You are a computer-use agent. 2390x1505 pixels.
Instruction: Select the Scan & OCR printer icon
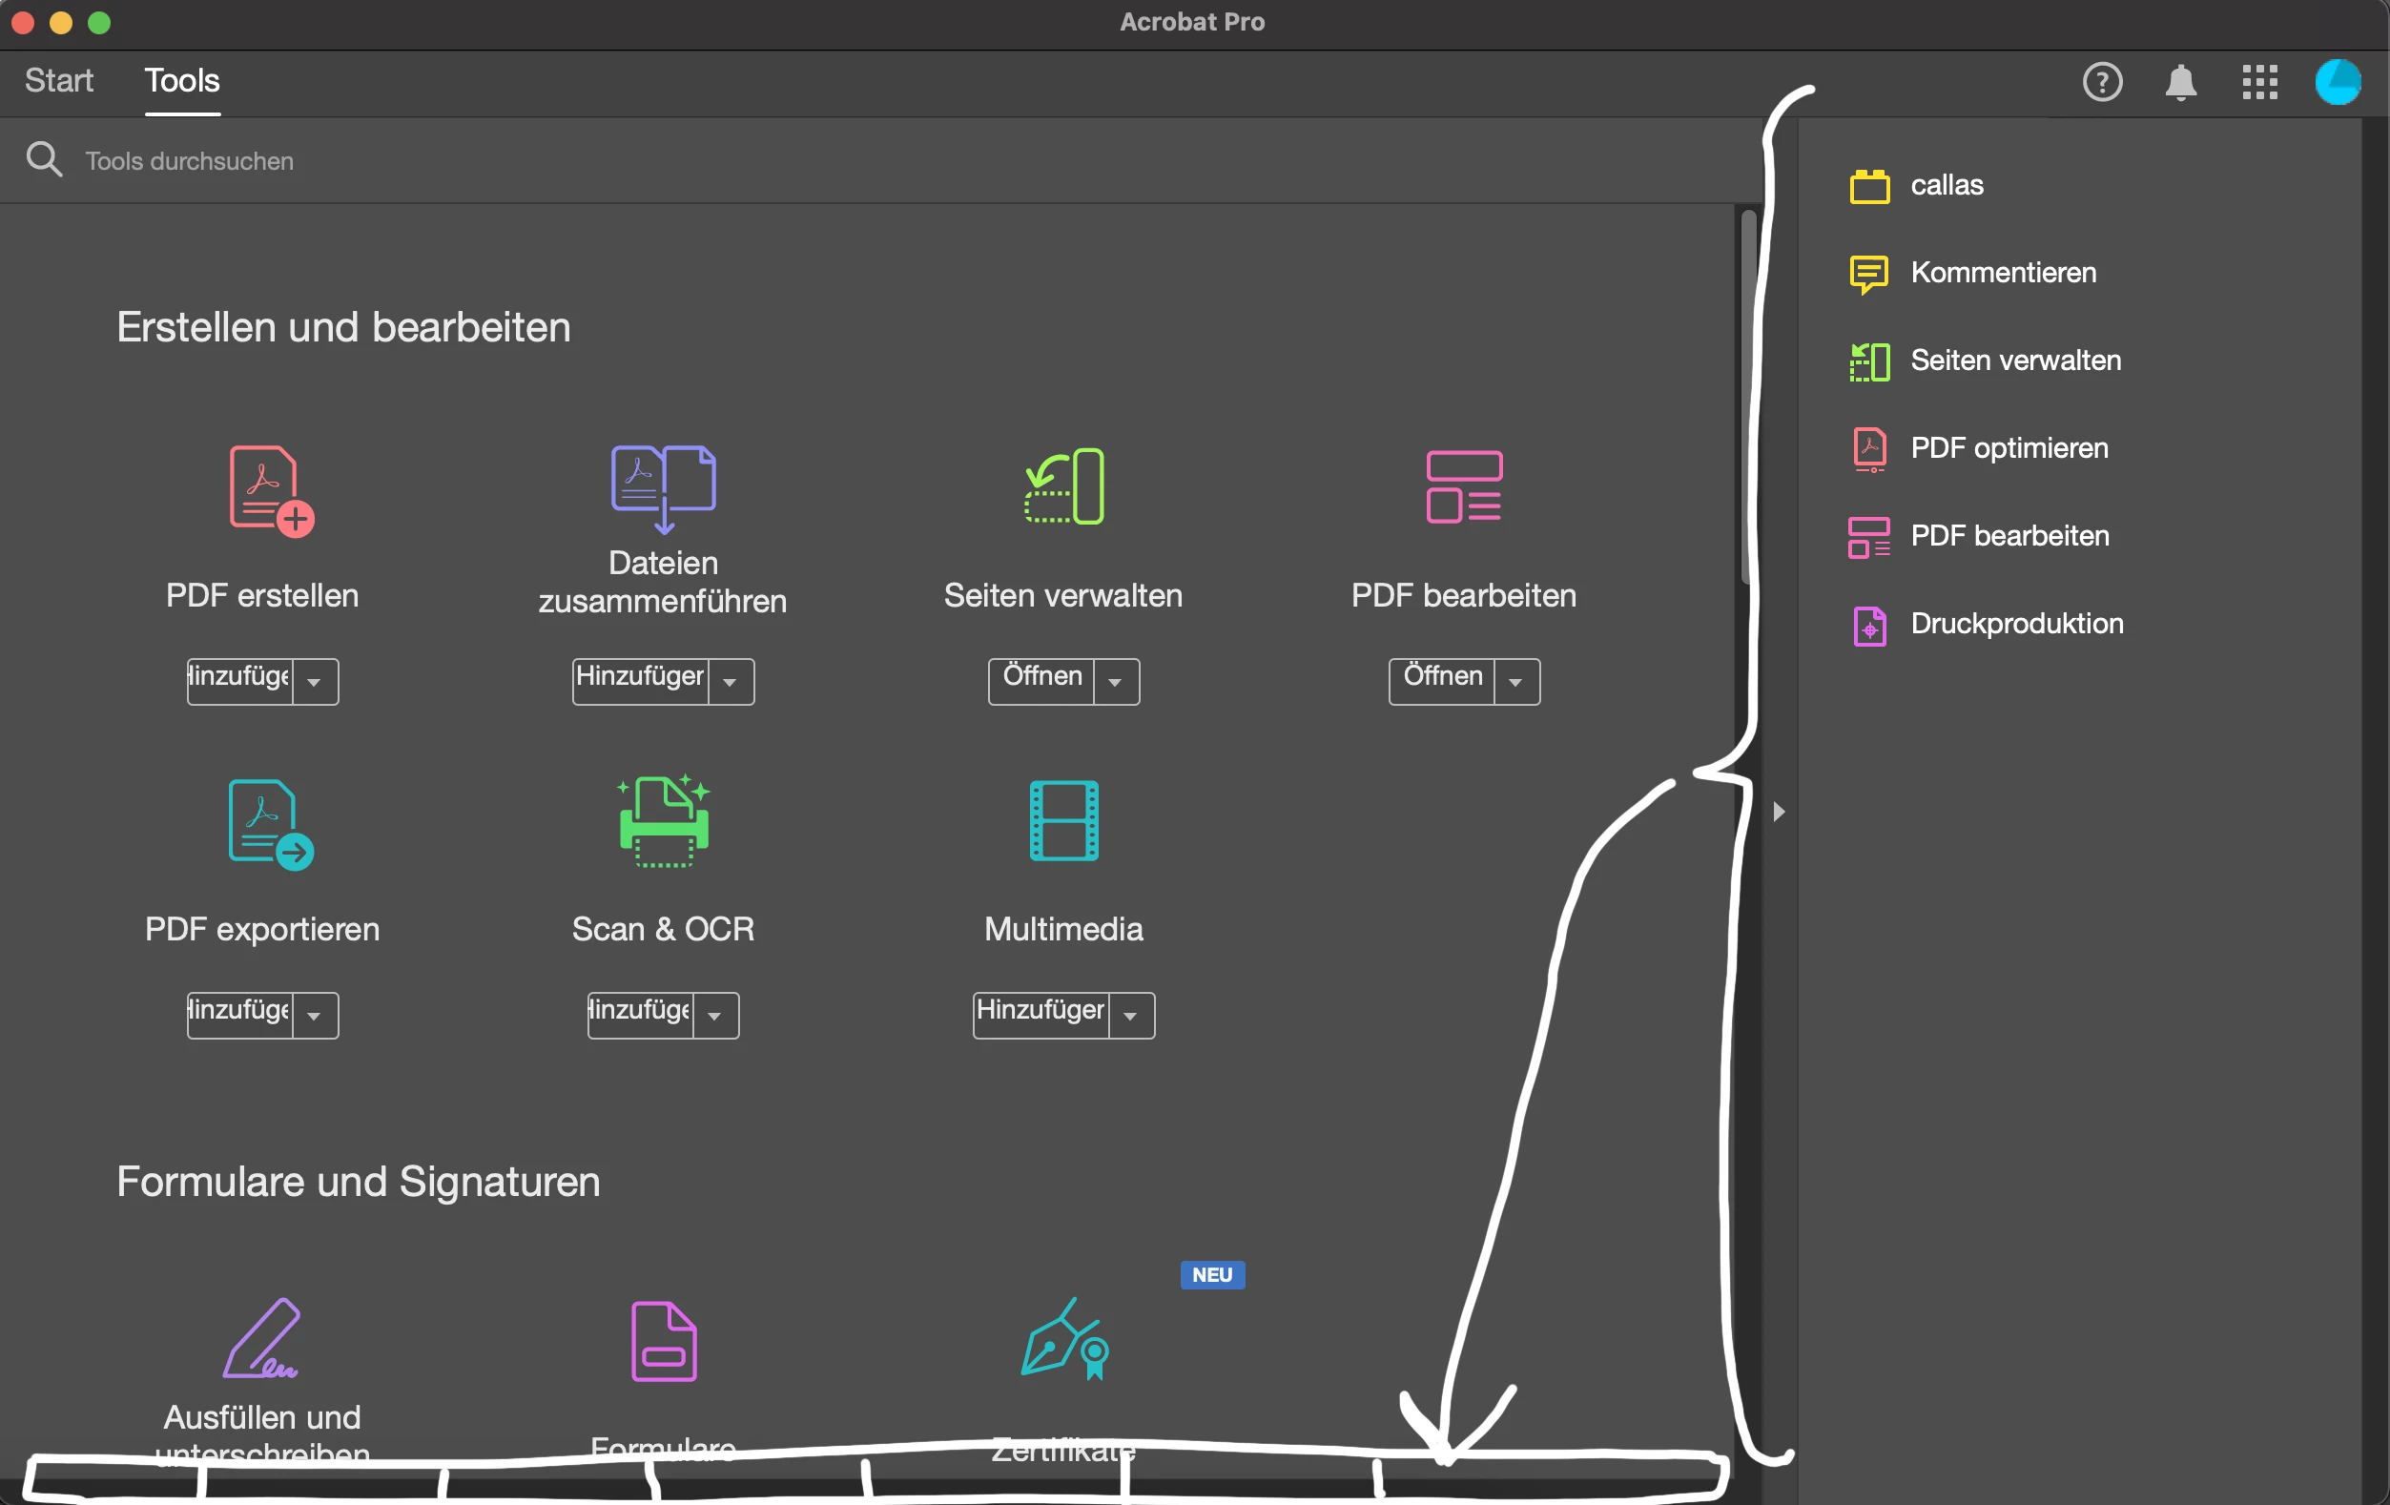click(x=663, y=822)
